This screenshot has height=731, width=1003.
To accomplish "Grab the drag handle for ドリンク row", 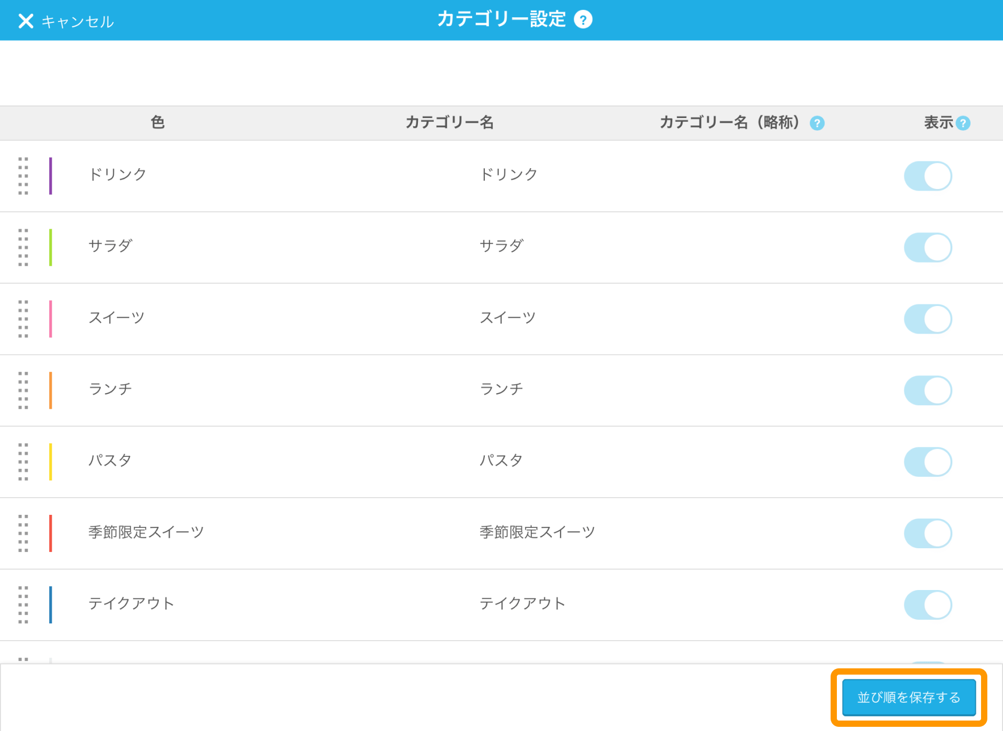I will click(23, 176).
